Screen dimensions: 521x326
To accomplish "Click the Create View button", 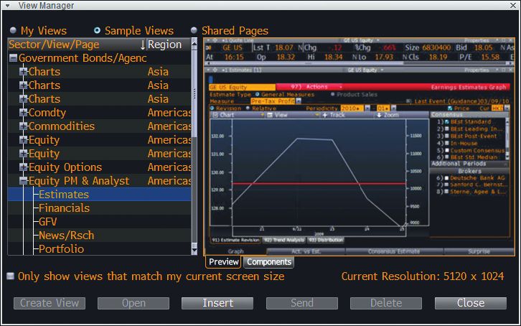I will click(x=50, y=303).
